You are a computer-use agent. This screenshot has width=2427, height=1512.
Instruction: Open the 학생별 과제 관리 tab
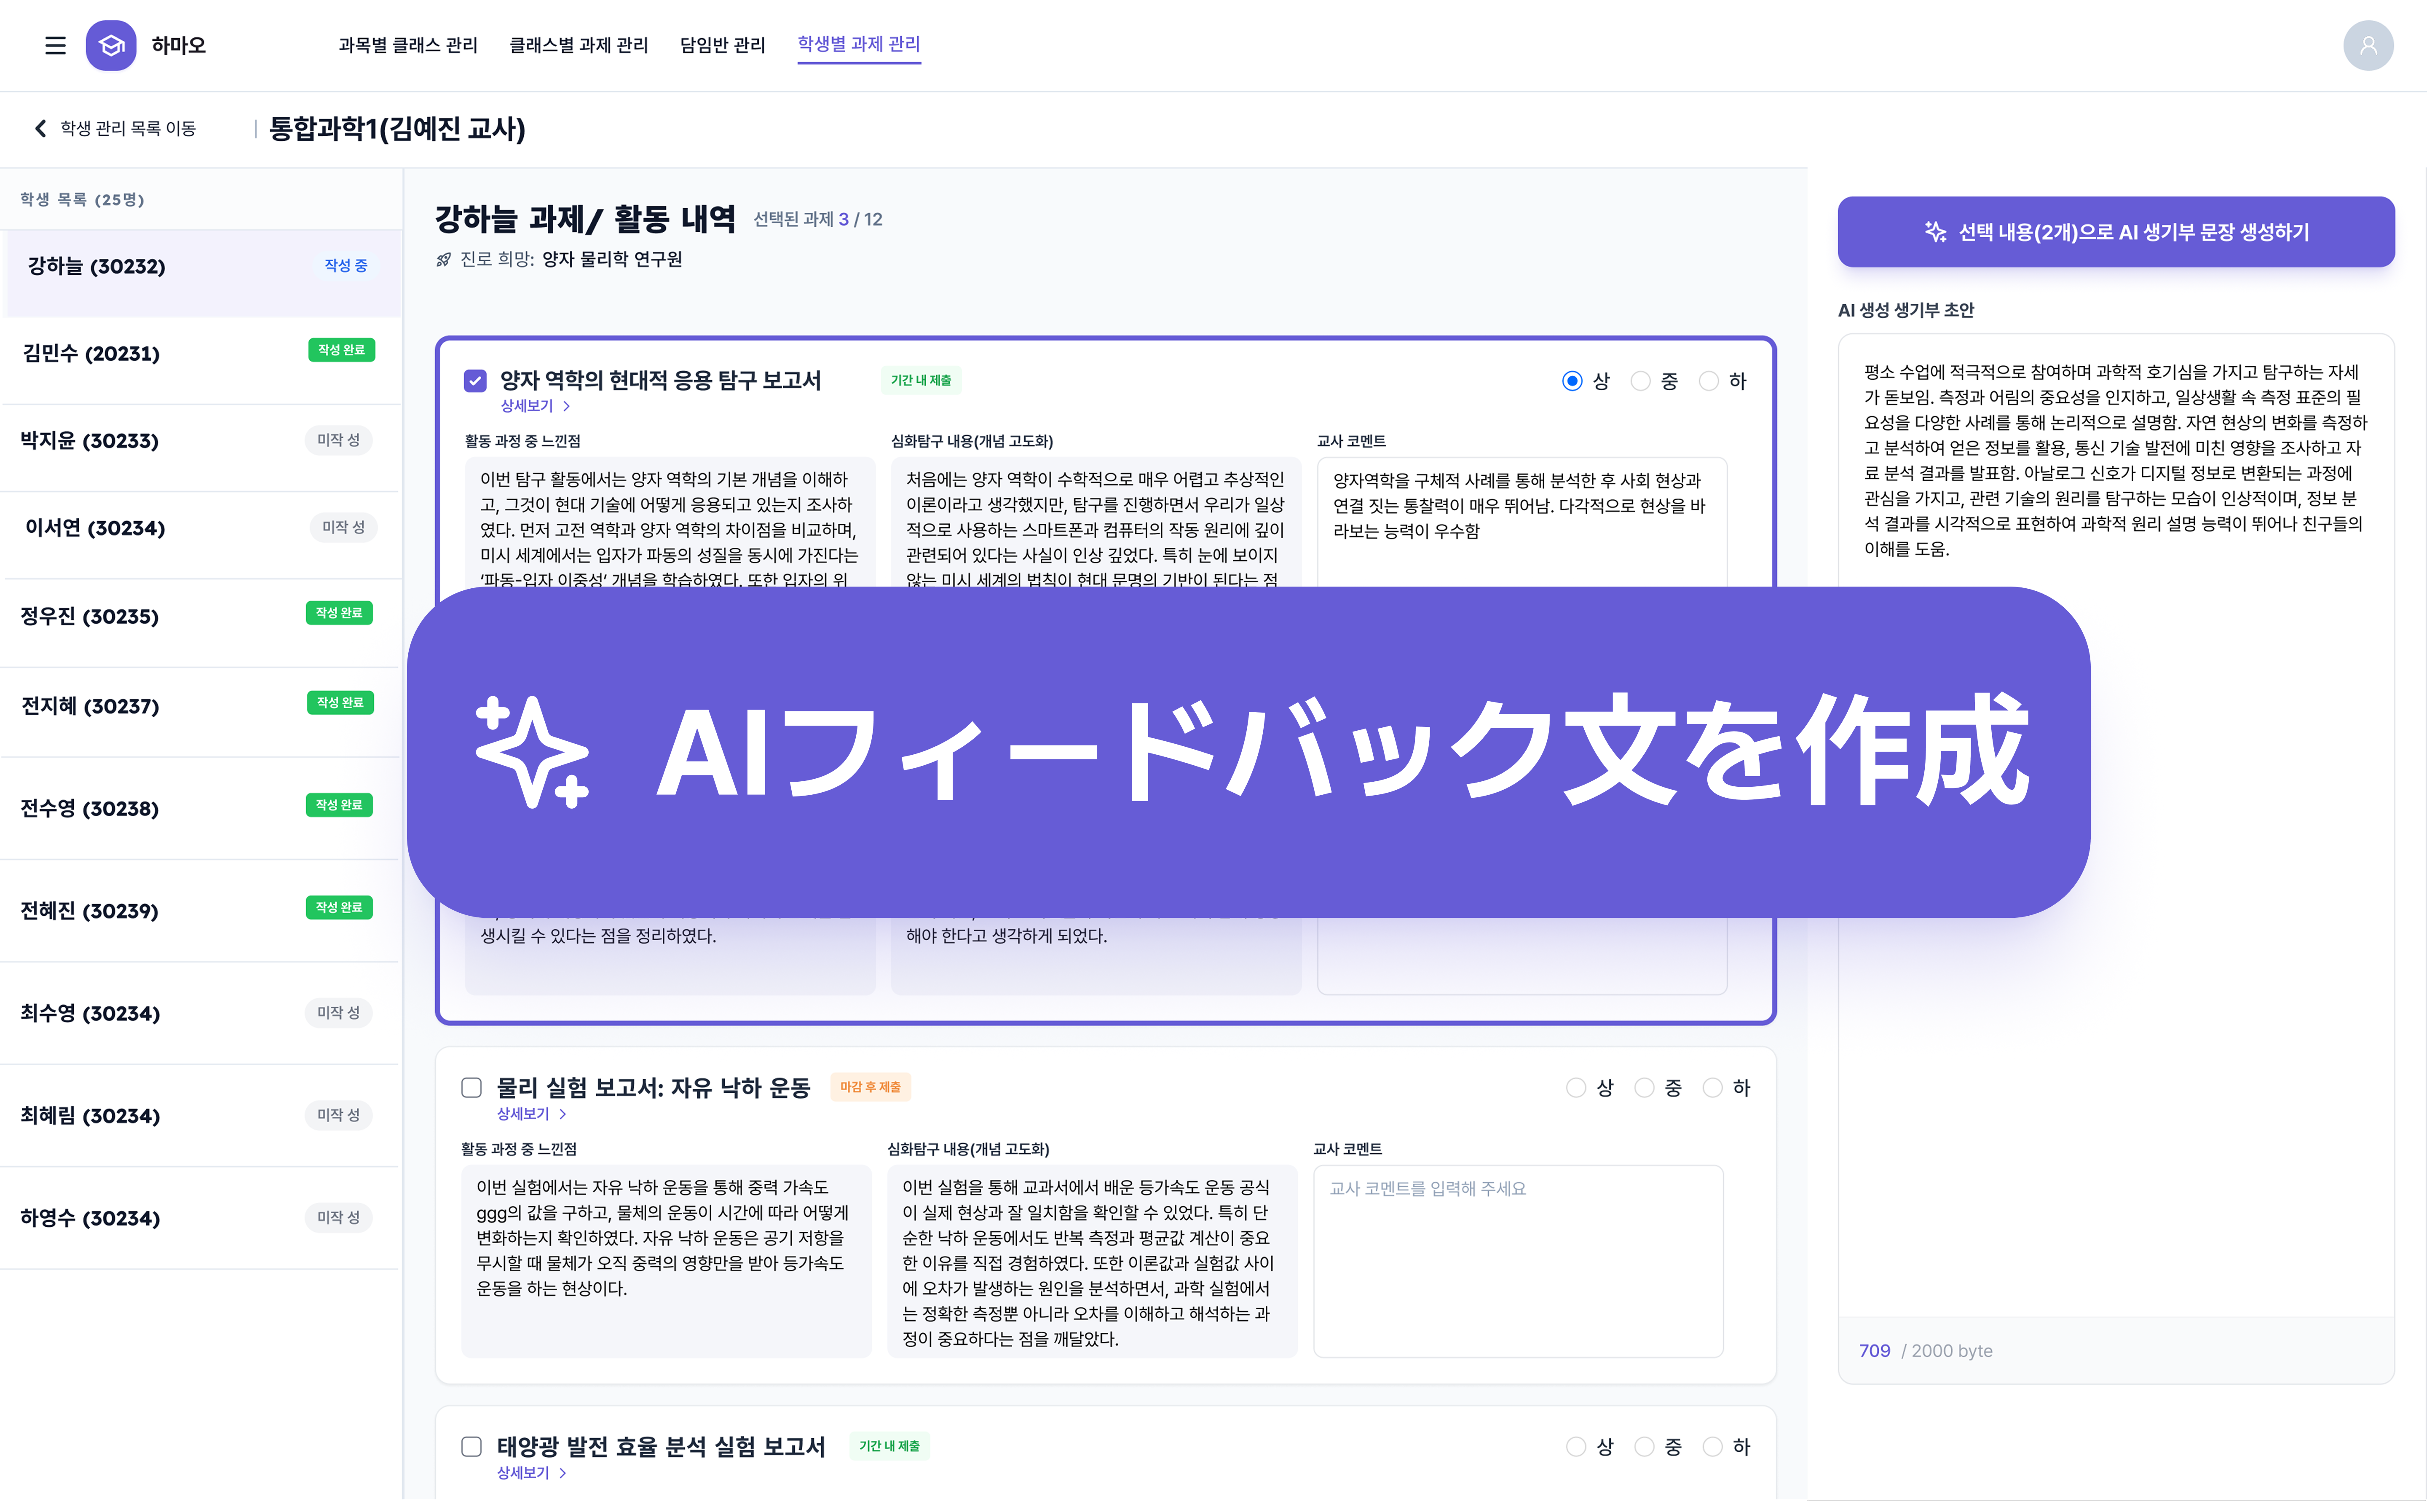click(859, 45)
